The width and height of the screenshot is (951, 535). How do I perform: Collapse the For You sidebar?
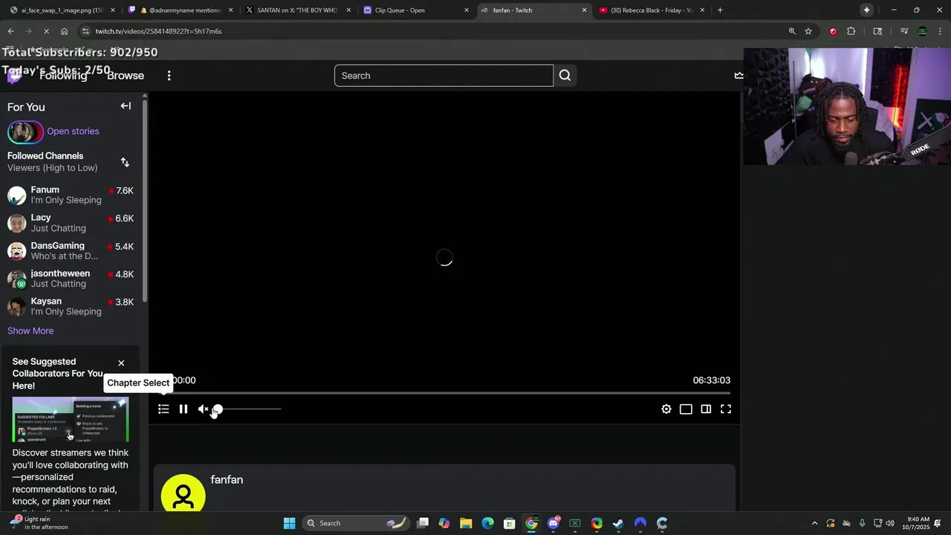coord(126,106)
